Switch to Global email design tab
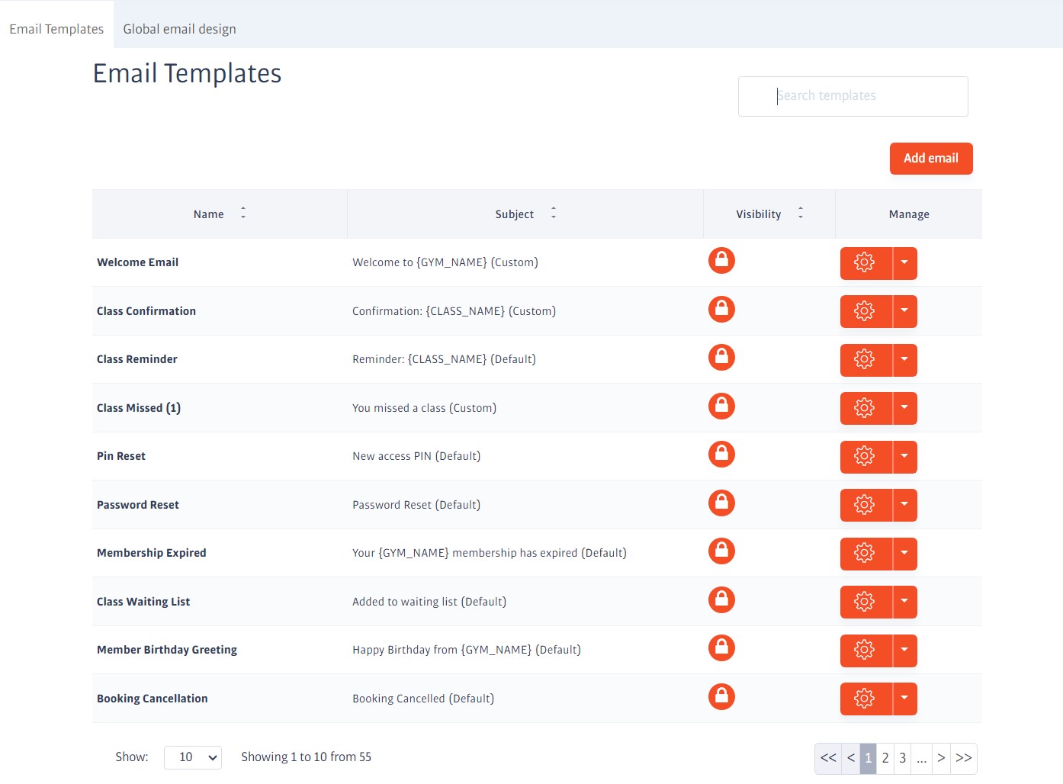This screenshot has width=1063, height=784. (179, 29)
